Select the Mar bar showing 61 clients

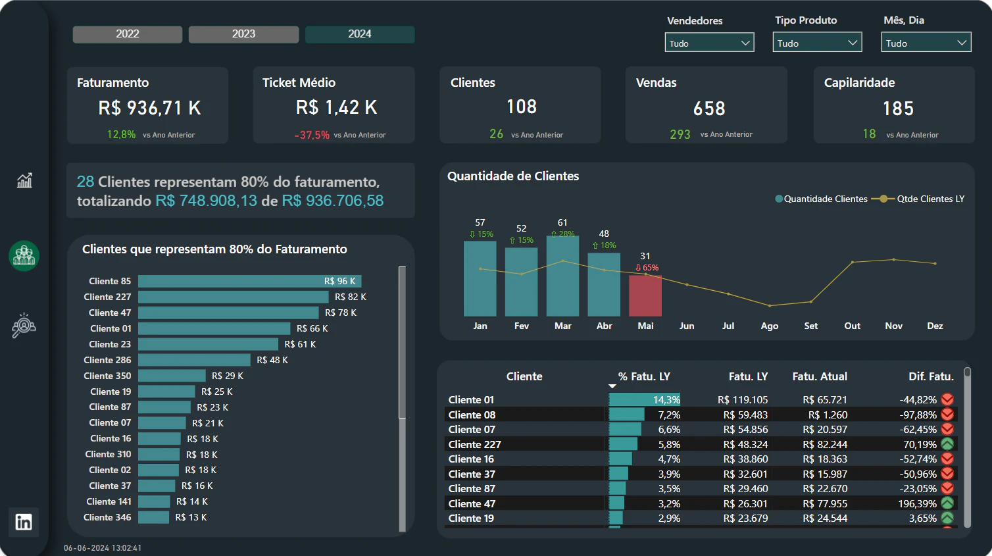coord(563,276)
